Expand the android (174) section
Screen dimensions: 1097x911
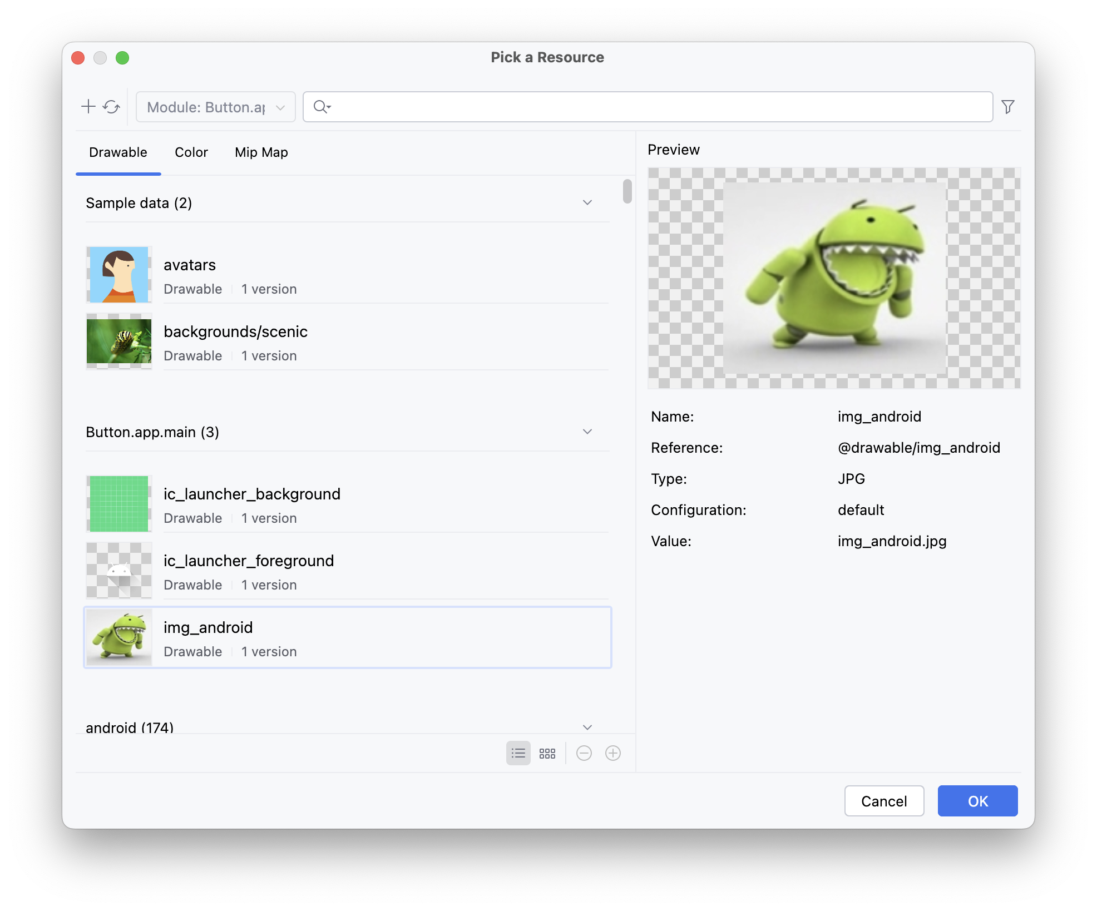click(x=587, y=727)
